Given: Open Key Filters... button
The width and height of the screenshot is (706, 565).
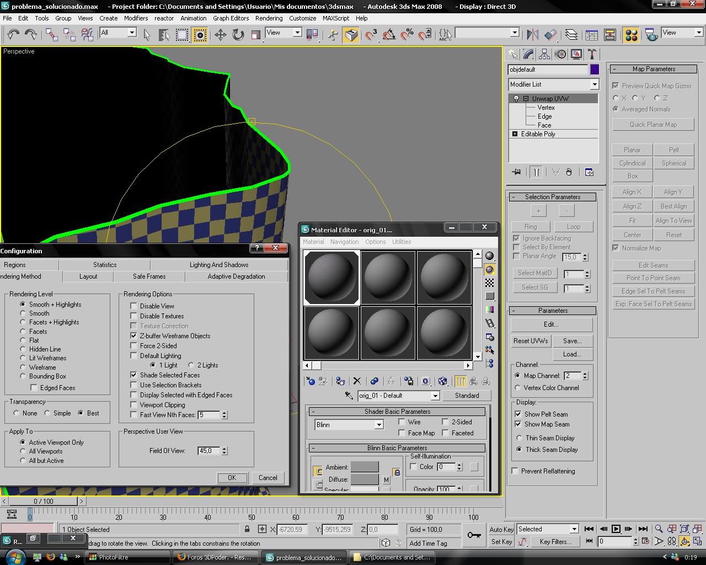Looking at the screenshot, I should tap(555, 542).
